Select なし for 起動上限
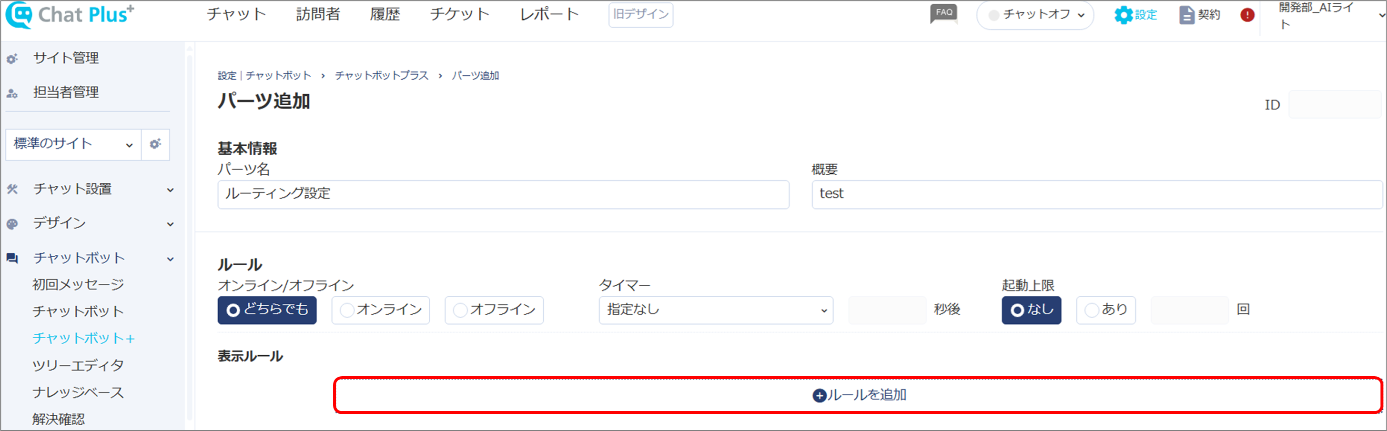 click(1031, 310)
